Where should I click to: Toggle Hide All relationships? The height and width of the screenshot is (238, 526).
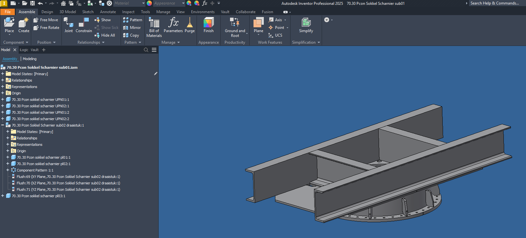pos(105,35)
